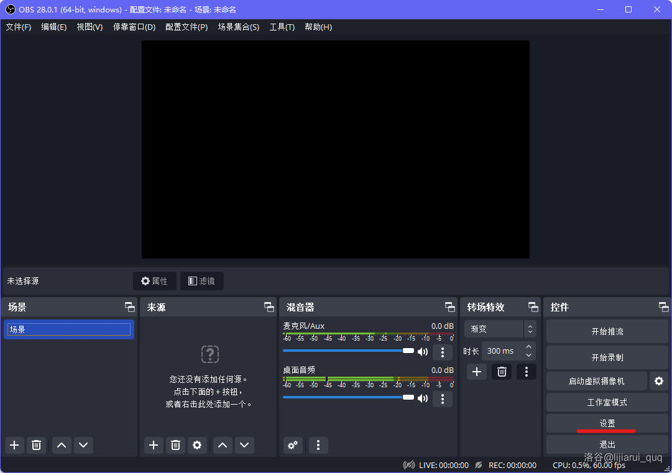This screenshot has width=672, height=473.
Task: Remove transition with trash icon
Action: coord(502,372)
